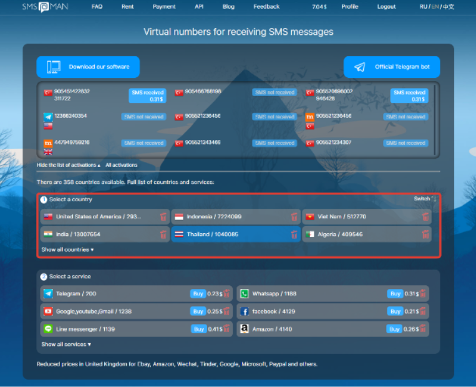Open All activations link
This screenshot has height=387, width=476.
pos(122,165)
